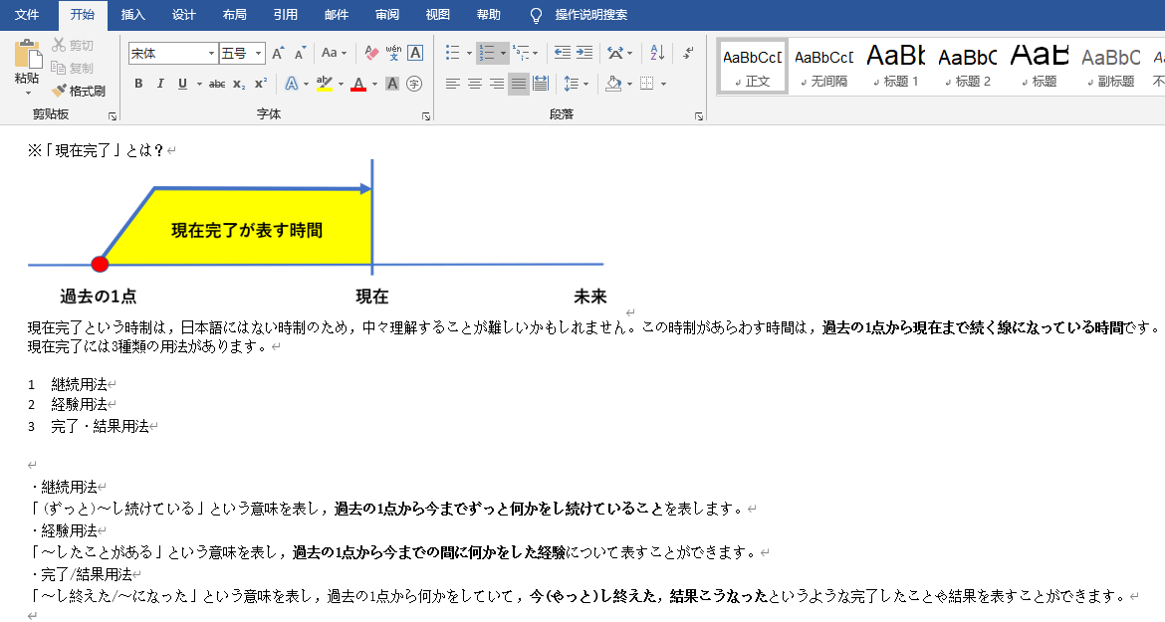Click the character shading icon
The width and height of the screenshot is (1165, 622).
(x=392, y=84)
